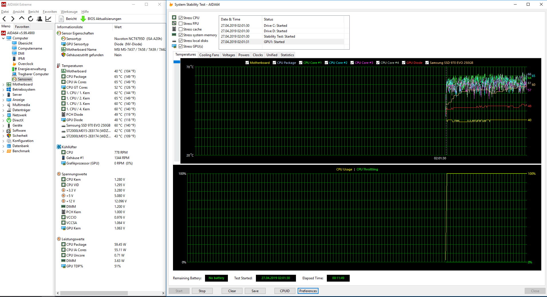Expand the Datenträger tree node
Image resolution: width=547 pixels, height=297 pixels.
[3, 110]
